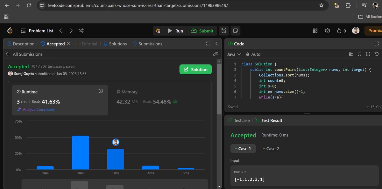Reset code to default with undo icon
This screenshot has width=382, height=189.
click(x=377, y=54)
